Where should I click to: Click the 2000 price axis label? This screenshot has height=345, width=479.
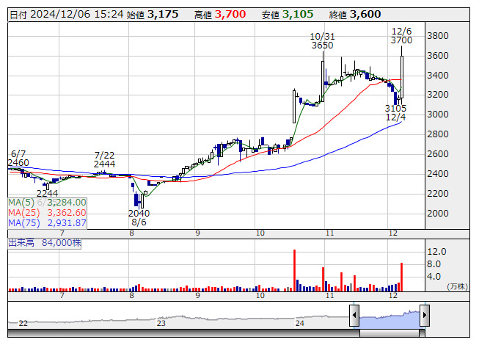point(438,214)
